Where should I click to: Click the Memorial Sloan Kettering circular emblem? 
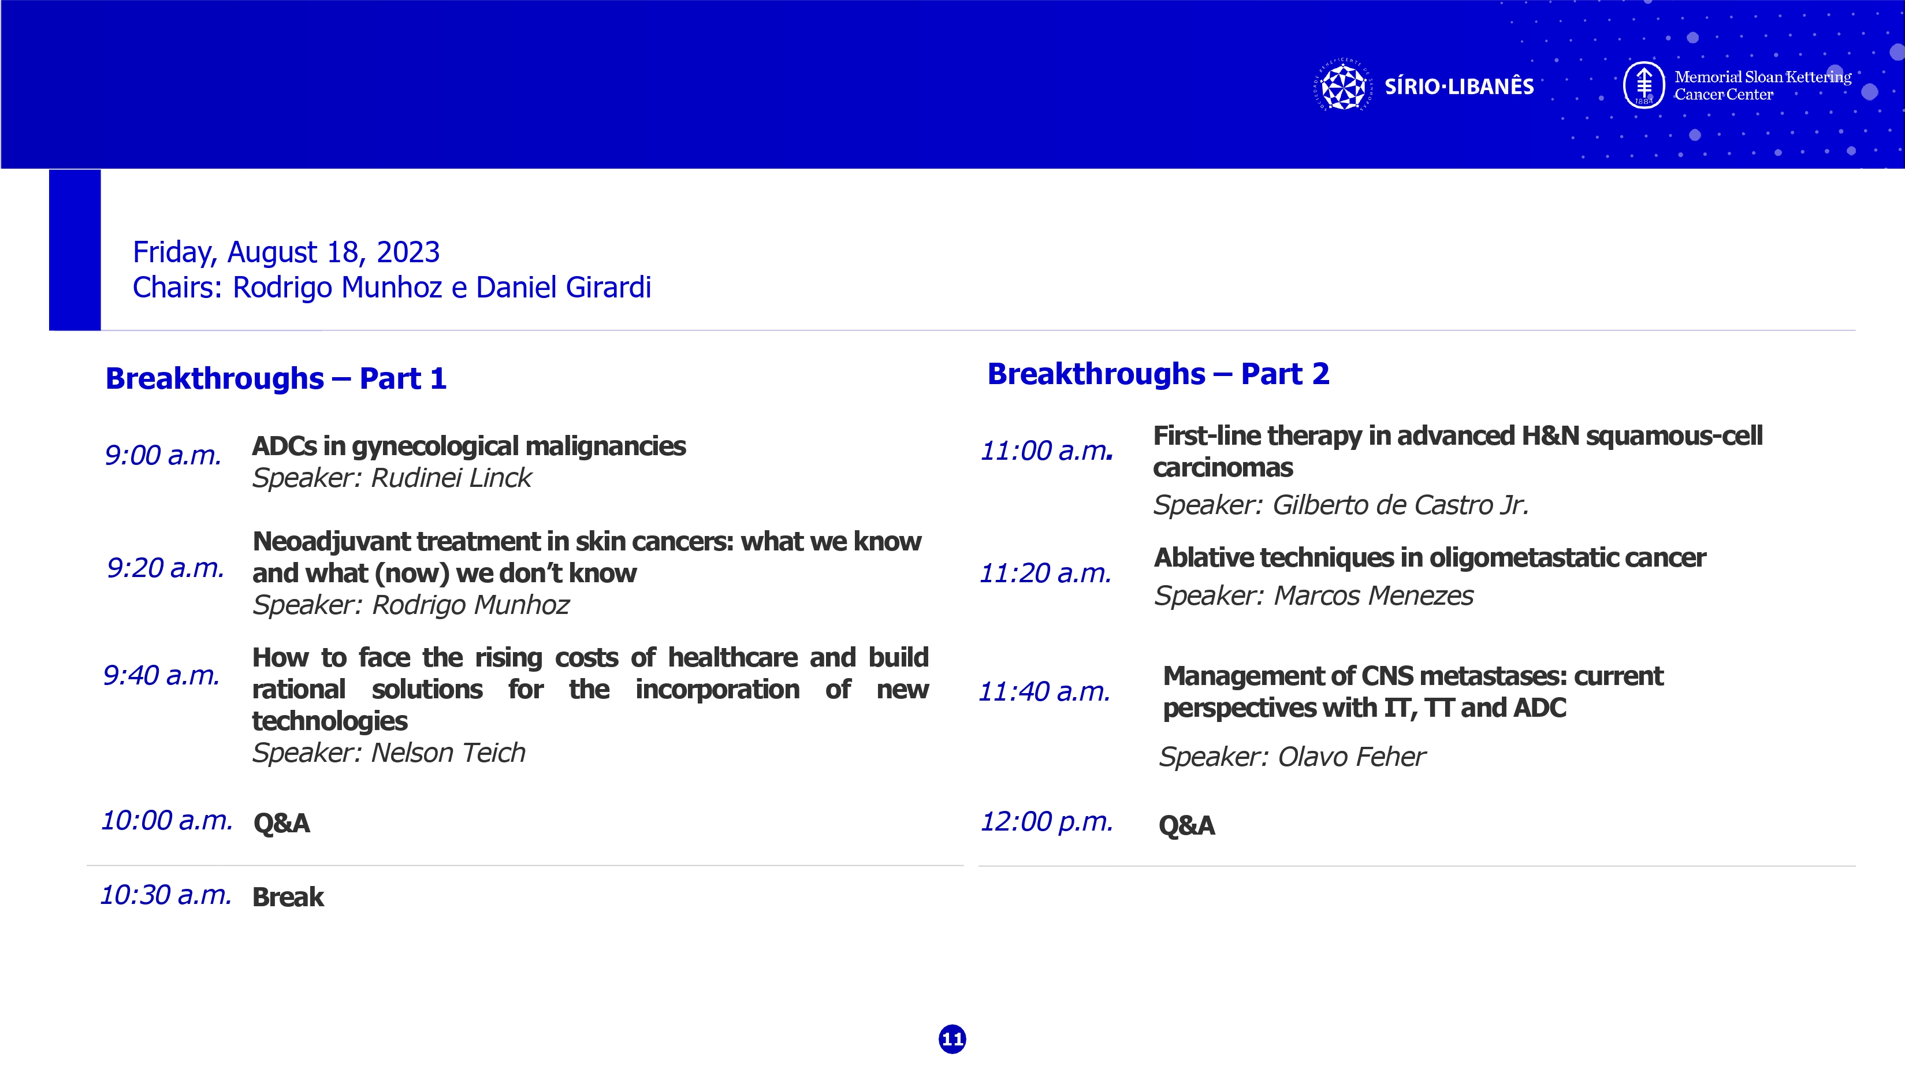pyautogui.click(x=1643, y=85)
